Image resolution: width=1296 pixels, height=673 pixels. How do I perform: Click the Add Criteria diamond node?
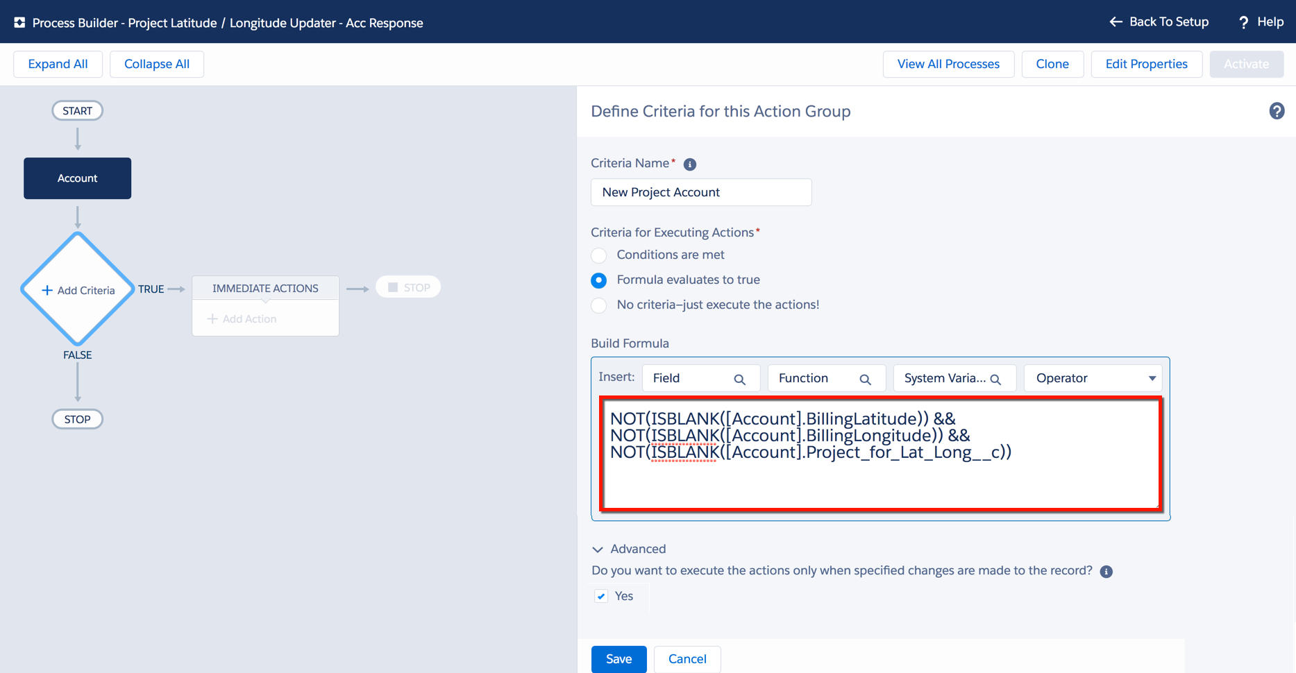[x=78, y=290]
